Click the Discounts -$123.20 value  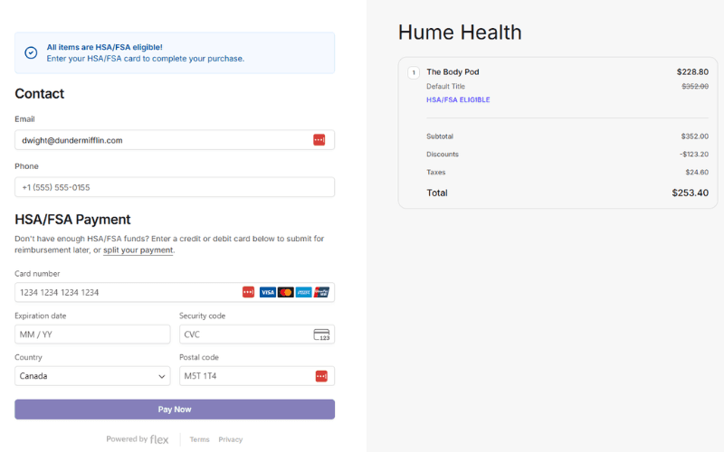click(x=694, y=154)
